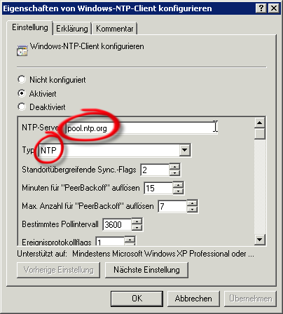Switch to the Kommentar tab

pyautogui.click(x=114, y=29)
